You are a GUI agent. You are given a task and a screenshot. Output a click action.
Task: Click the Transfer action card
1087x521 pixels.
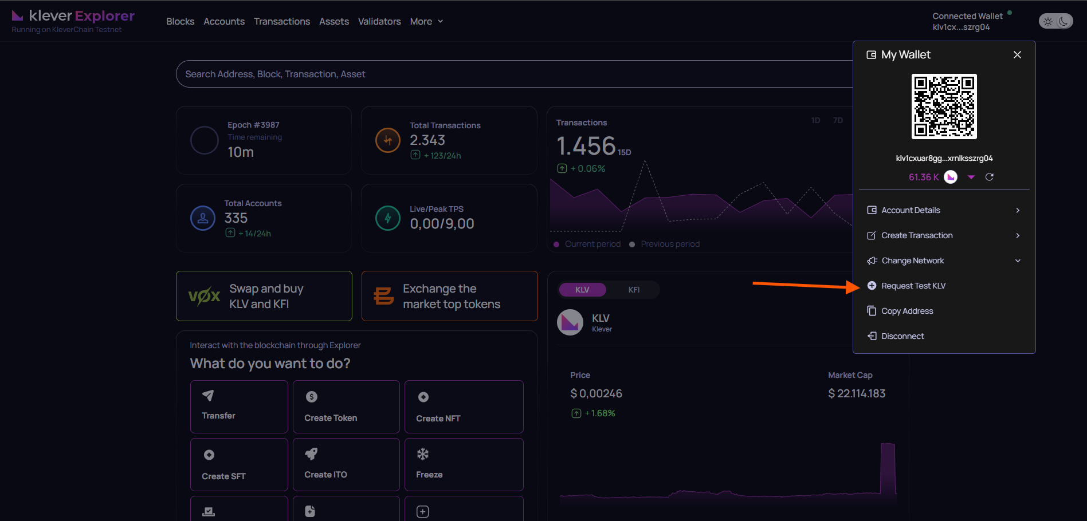[x=239, y=406]
